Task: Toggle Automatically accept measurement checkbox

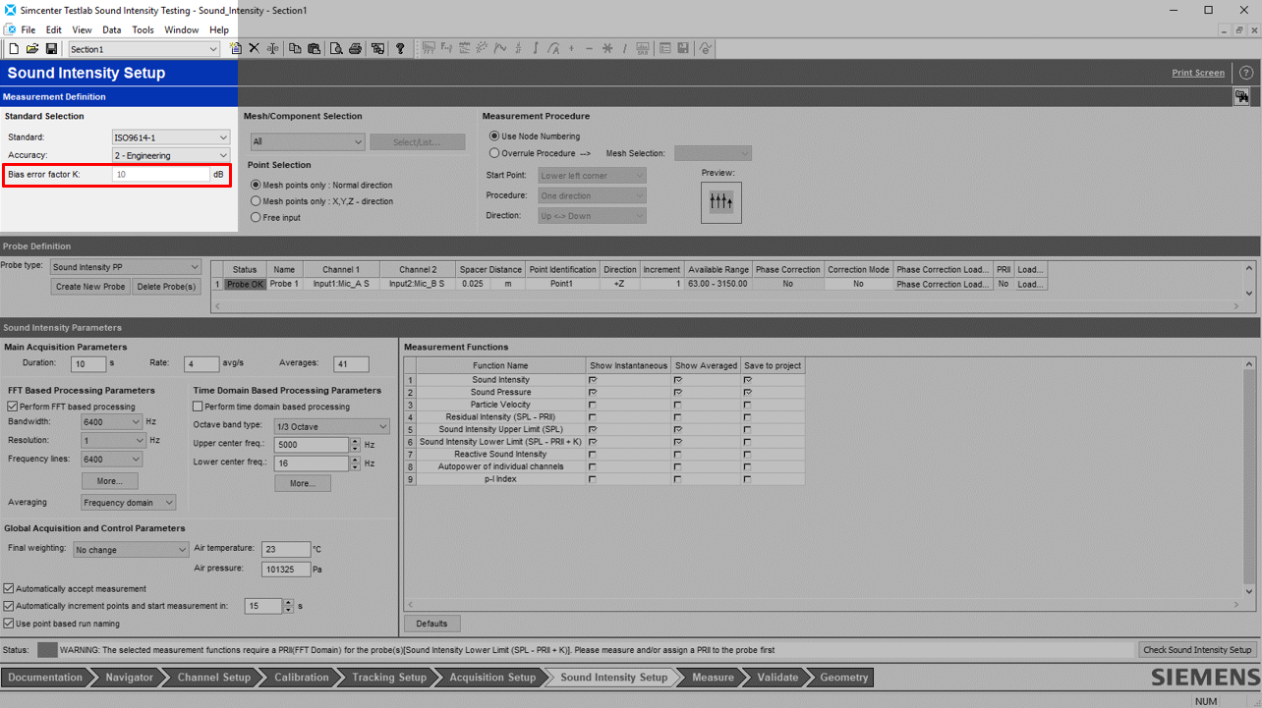Action: click(9, 588)
